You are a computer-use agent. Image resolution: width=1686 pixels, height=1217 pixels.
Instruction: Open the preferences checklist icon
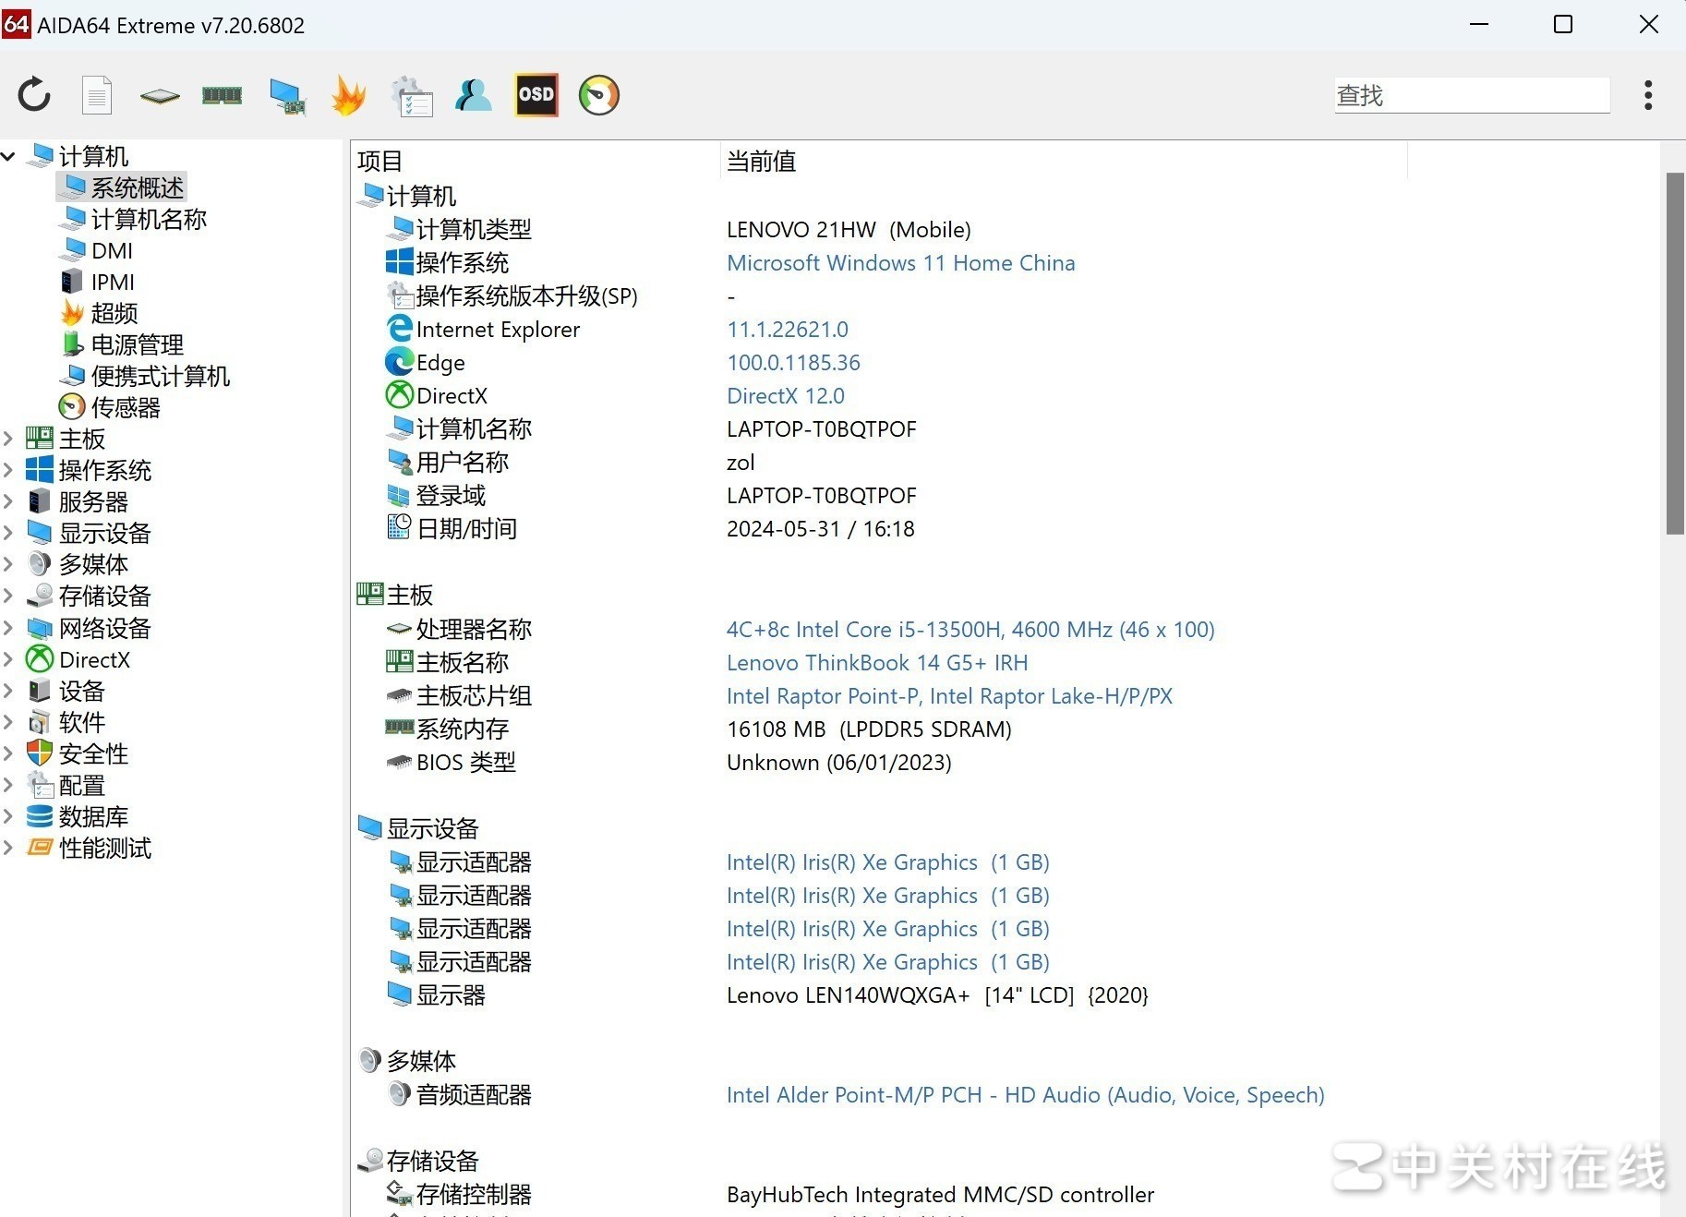[x=412, y=95]
